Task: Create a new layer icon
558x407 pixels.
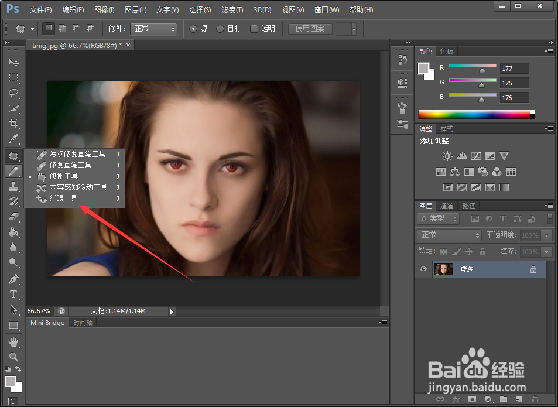Action: pyautogui.click(x=519, y=399)
